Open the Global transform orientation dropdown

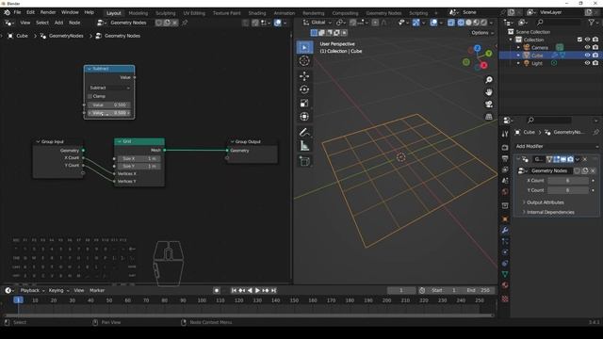318,23
